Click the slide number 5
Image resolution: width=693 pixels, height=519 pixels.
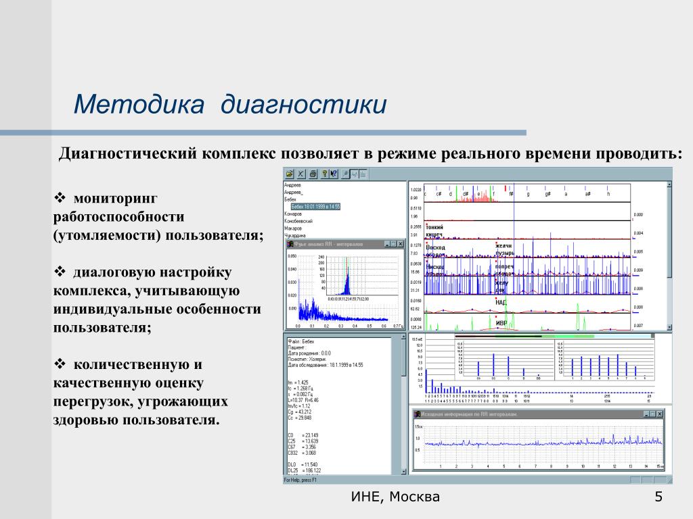[658, 497]
